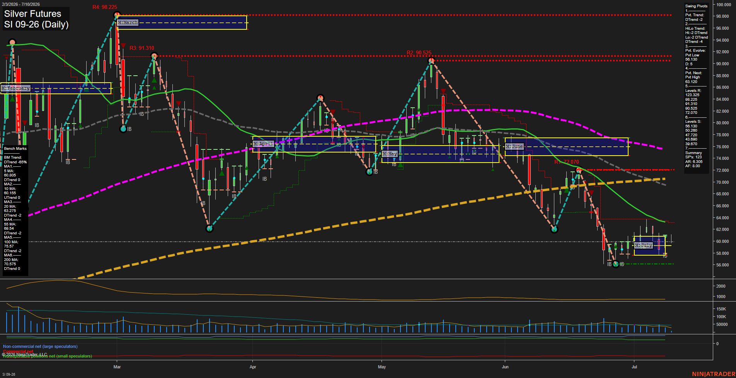The height and width of the screenshot is (378, 736).
Task: Click the '56.000' price axis label
Action: [722, 265]
